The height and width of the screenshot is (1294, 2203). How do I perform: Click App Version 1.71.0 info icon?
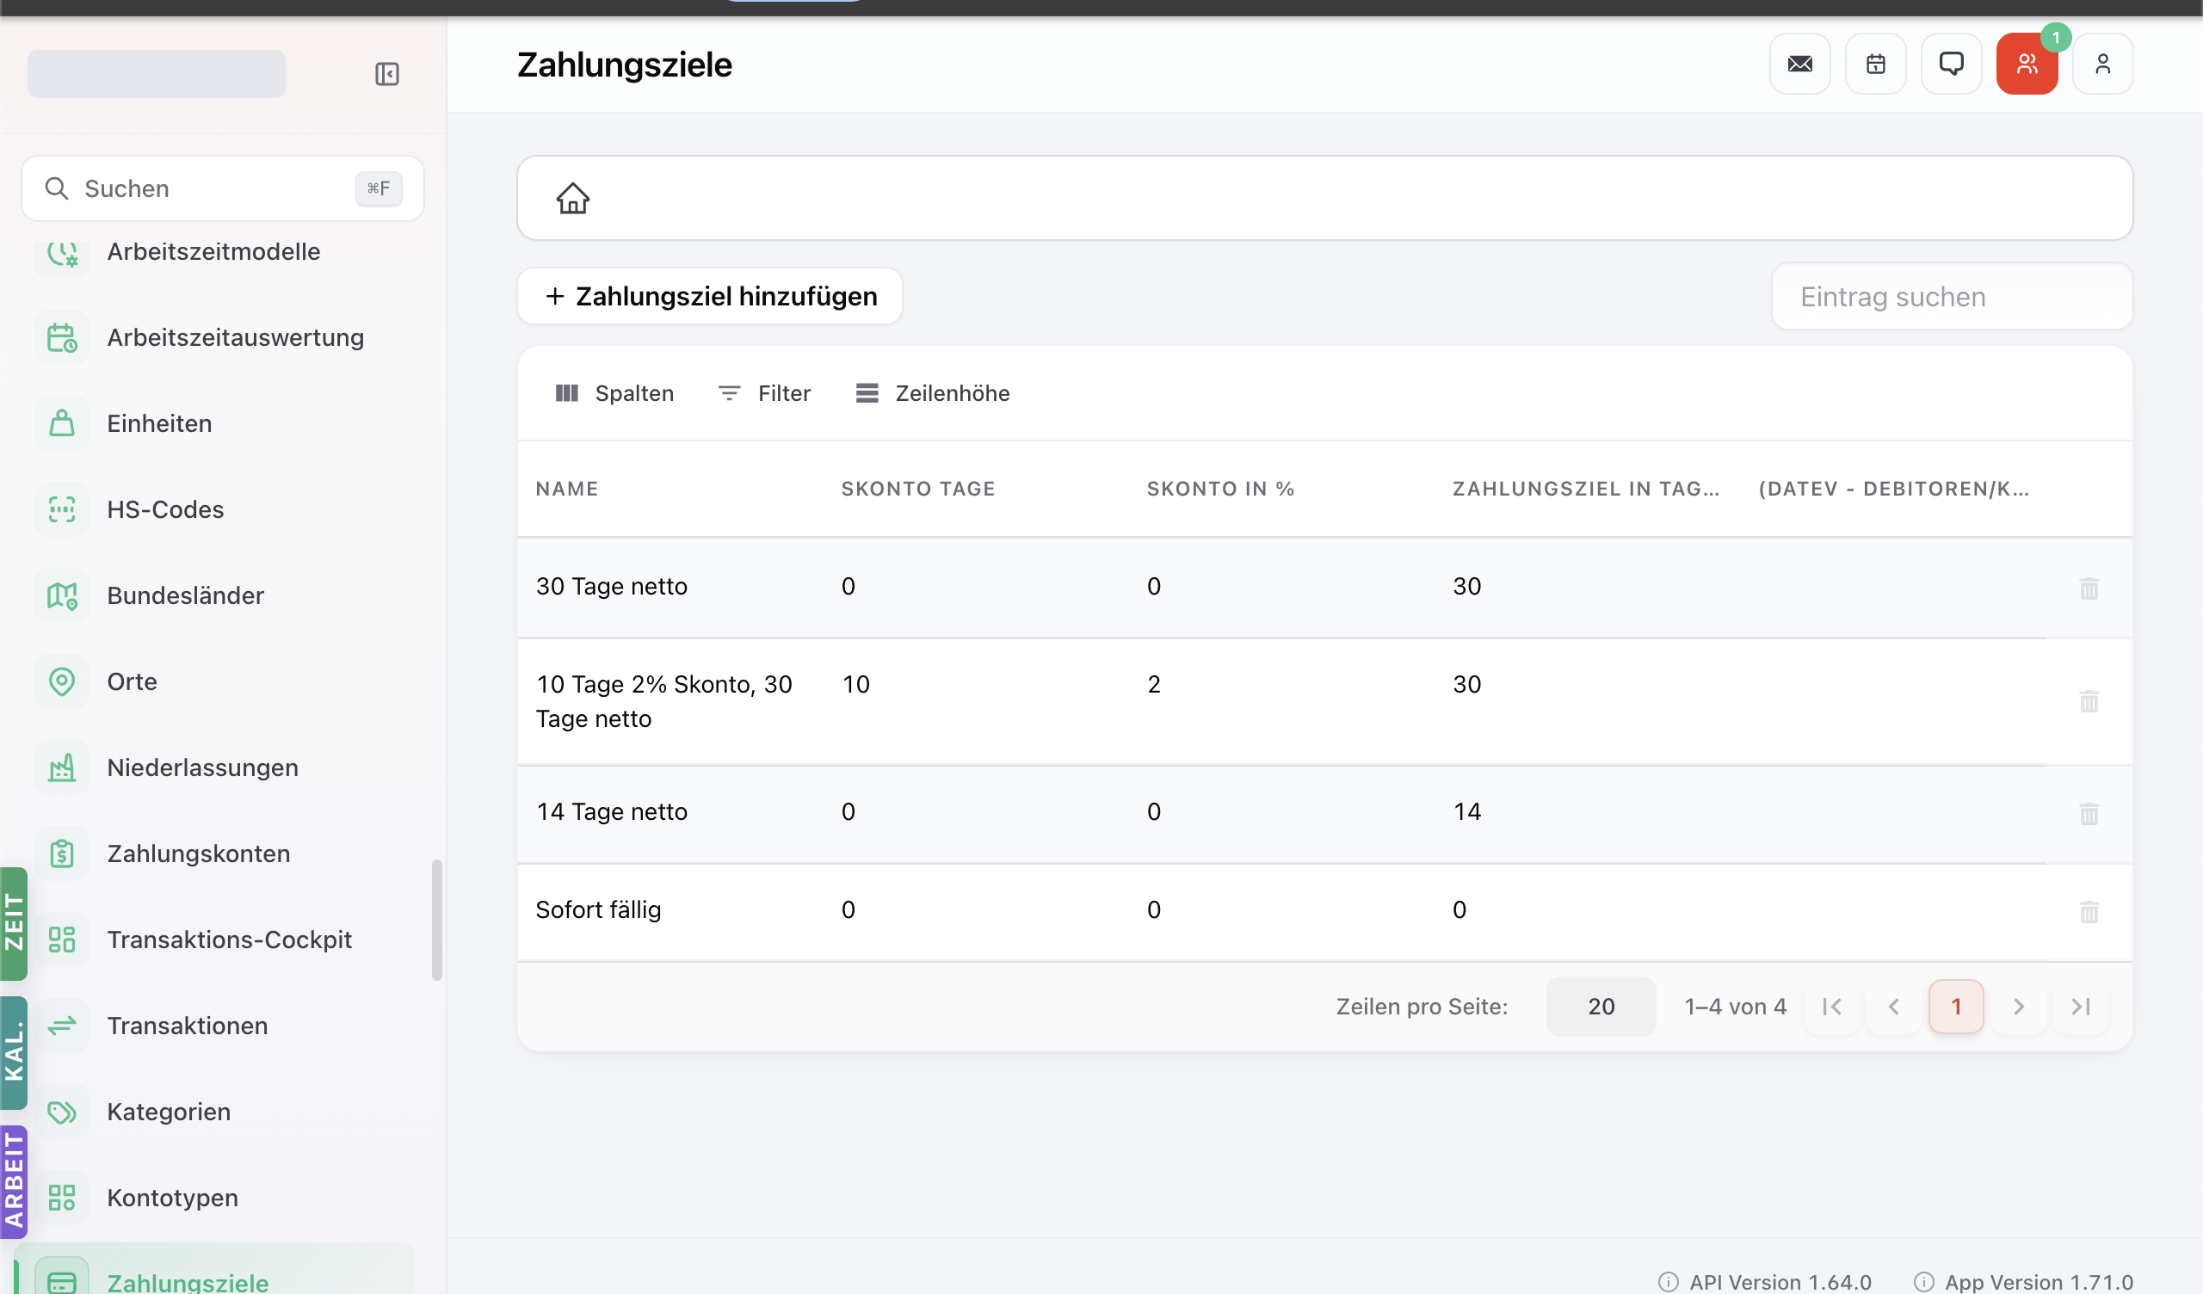[1923, 1282]
